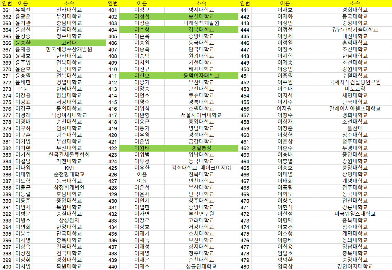Select the row number 480 cell
The width and height of the screenshot is (392, 270).
click(x=245, y=267)
